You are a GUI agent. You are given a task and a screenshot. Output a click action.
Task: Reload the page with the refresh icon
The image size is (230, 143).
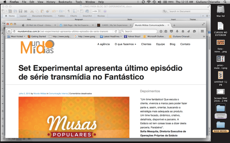coord(116,31)
